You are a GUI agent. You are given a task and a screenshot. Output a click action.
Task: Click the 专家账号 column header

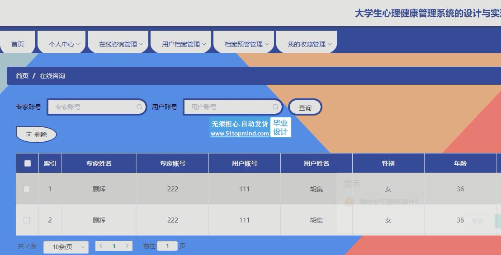pos(173,163)
